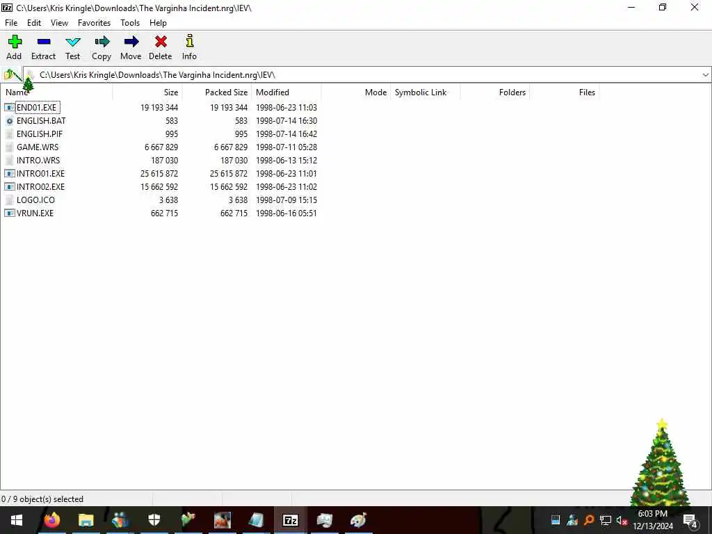Click the ENGLISH.BAT gear icon
This screenshot has height=534, width=712.
click(x=10, y=121)
